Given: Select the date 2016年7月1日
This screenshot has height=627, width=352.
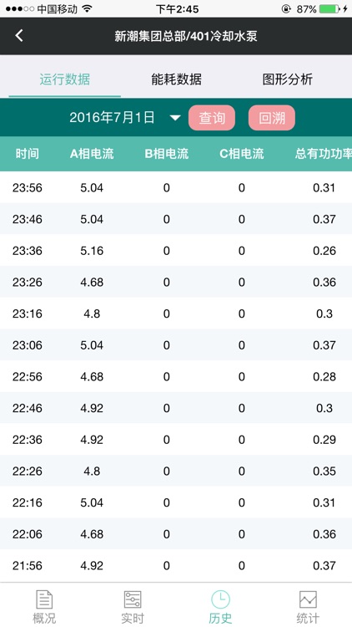Looking at the screenshot, I should (112, 118).
